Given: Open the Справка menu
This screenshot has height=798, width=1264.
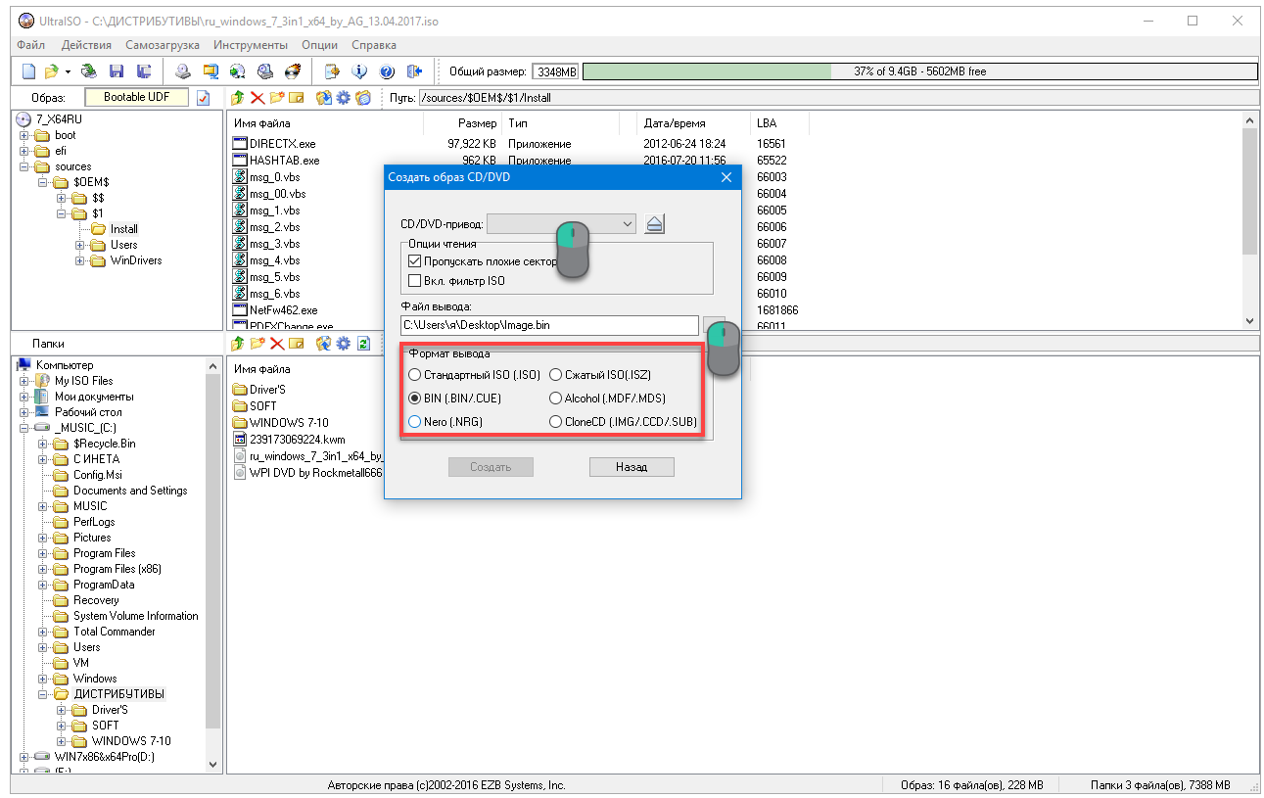Looking at the screenshot, I should coord(374,45).
